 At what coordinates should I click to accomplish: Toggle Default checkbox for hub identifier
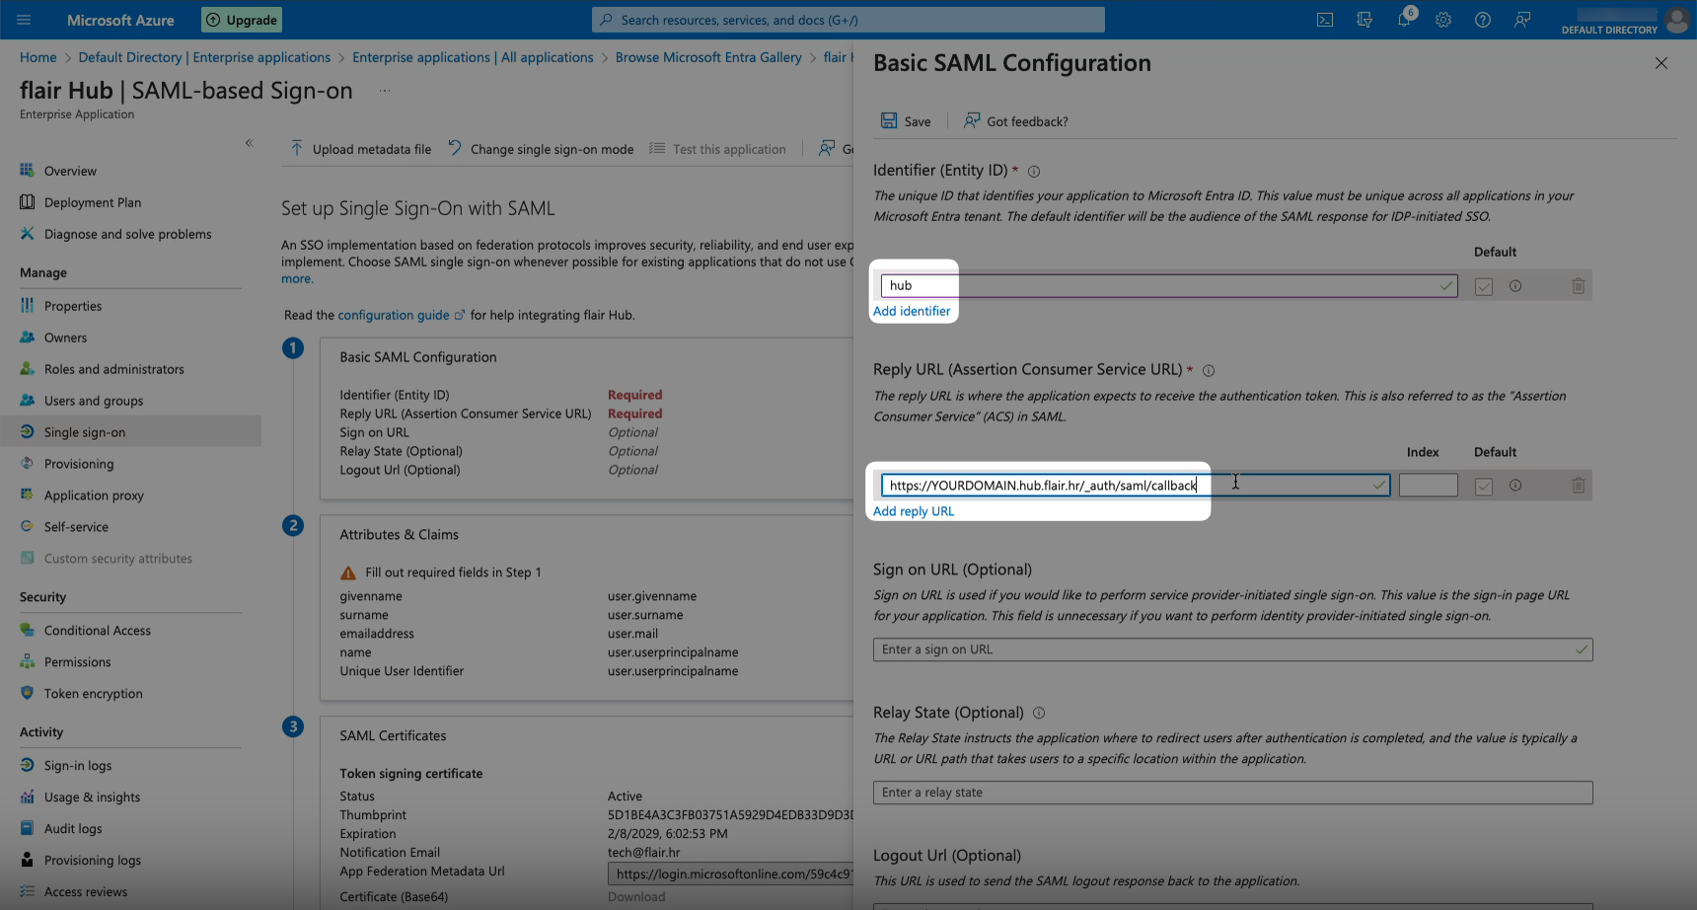click(1484, 286)
